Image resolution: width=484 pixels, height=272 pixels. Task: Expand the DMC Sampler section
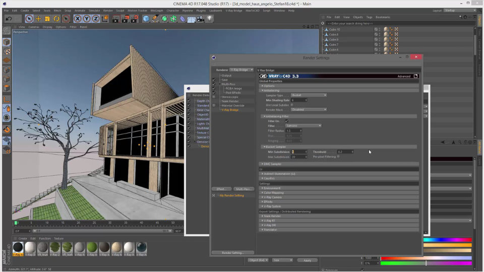tap(339, 164)
